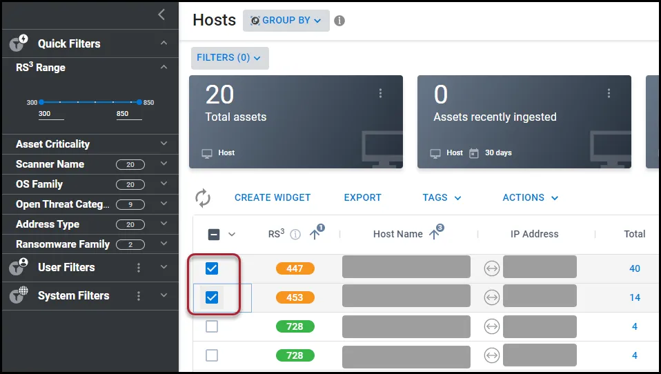661x374 pixels.
Task: Click the RS3 Range maximum value field 850
Action: 129,114
